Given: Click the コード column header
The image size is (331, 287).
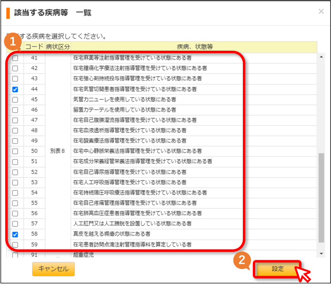Looking at the screenshot, I should (34, 47).
